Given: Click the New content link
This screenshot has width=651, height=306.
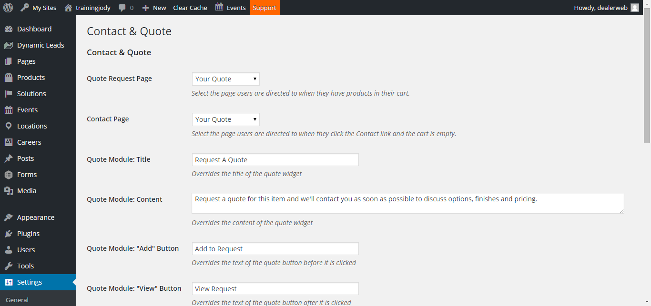Looking at the screenshot, I should point(160,8).
